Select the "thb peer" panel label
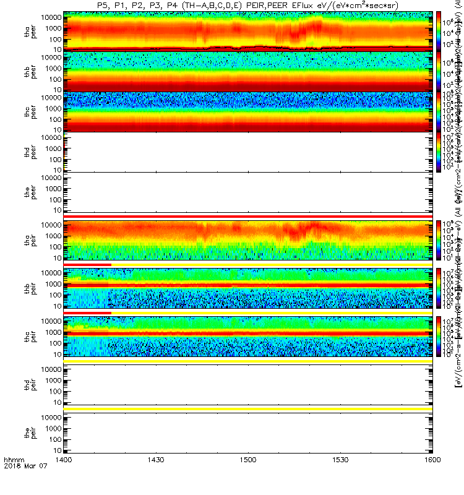The width and height of the screenshot is (464, 495). 30,72
